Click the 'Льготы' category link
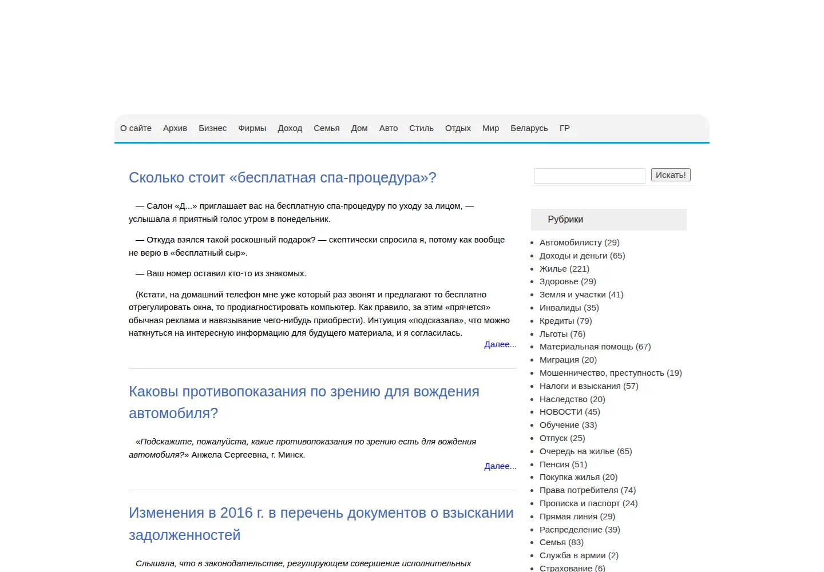The width and height of the screenshot is (824, 572). (x=554, y=334)
